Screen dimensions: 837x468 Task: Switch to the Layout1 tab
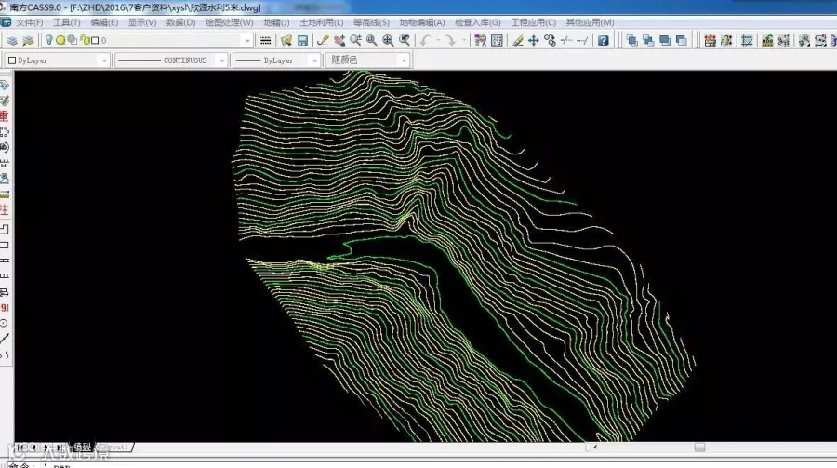coord(113,448)
